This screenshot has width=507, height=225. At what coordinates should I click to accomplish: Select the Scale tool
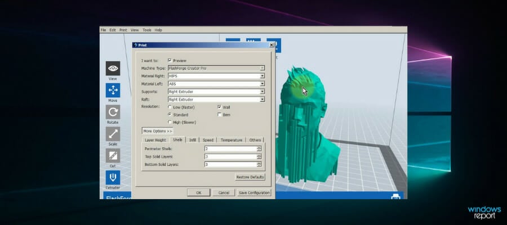coord(113,134)
